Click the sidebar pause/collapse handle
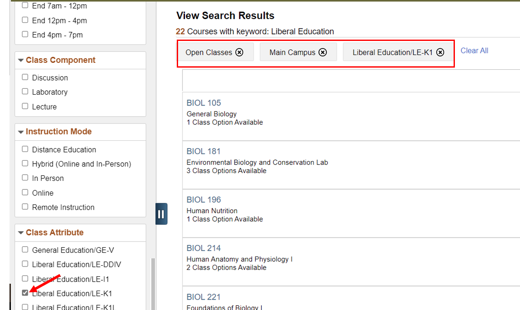This screenshot has height=310, width=520. [x=161, y=214]
